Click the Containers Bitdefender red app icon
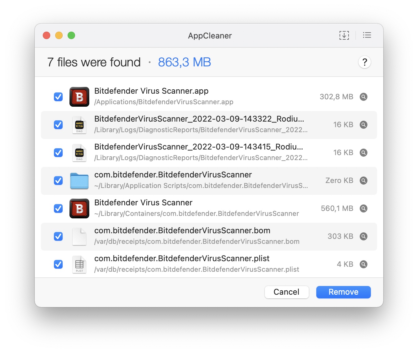 [x=79, y=208]
